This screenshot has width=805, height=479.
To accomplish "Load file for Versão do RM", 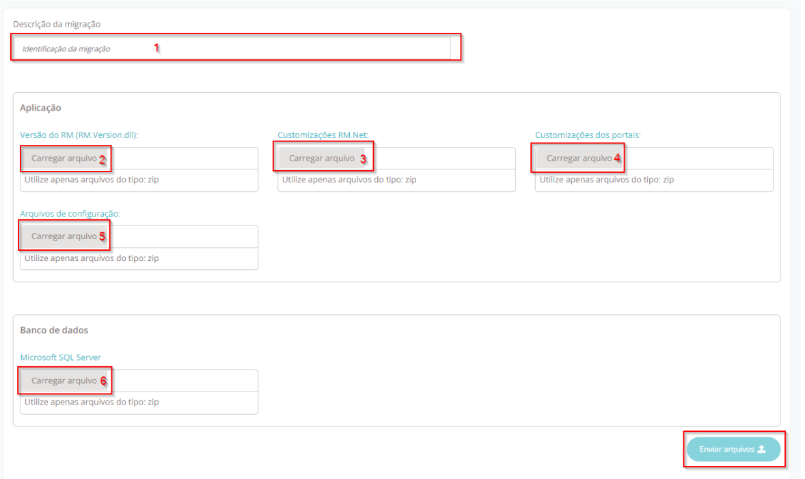I will (64, 158).
